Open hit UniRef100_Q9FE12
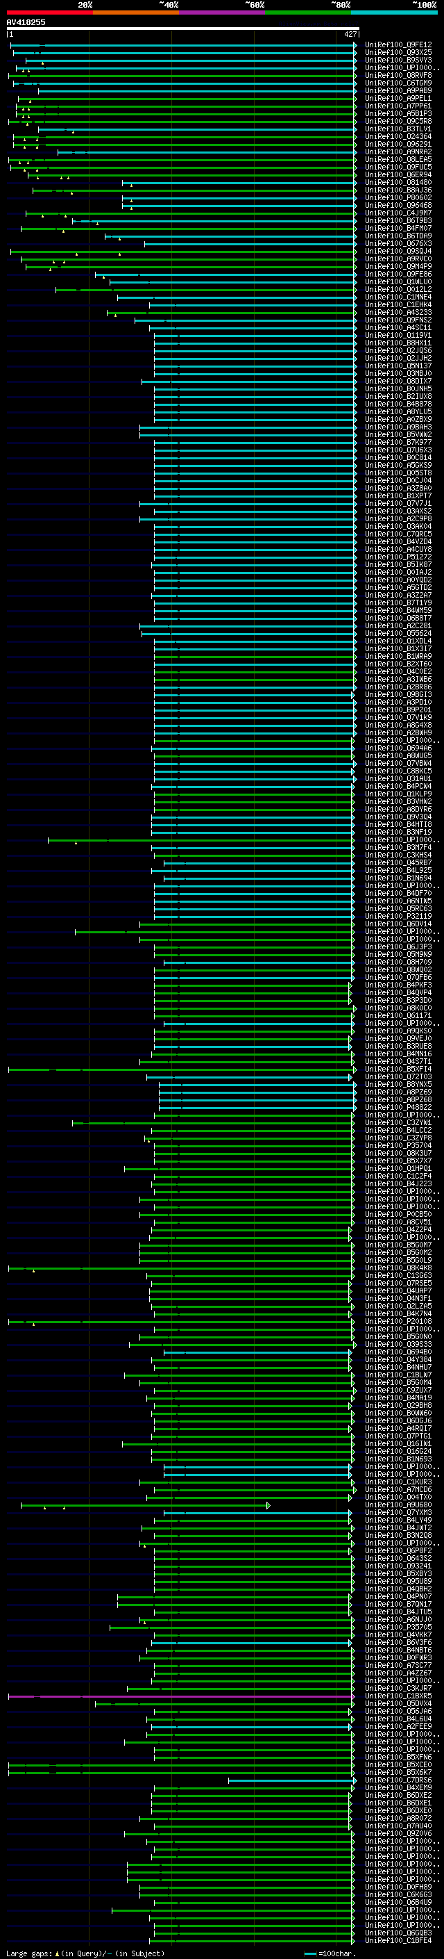The width and height of the screenshot is (444, 1959). pos(398,45)
